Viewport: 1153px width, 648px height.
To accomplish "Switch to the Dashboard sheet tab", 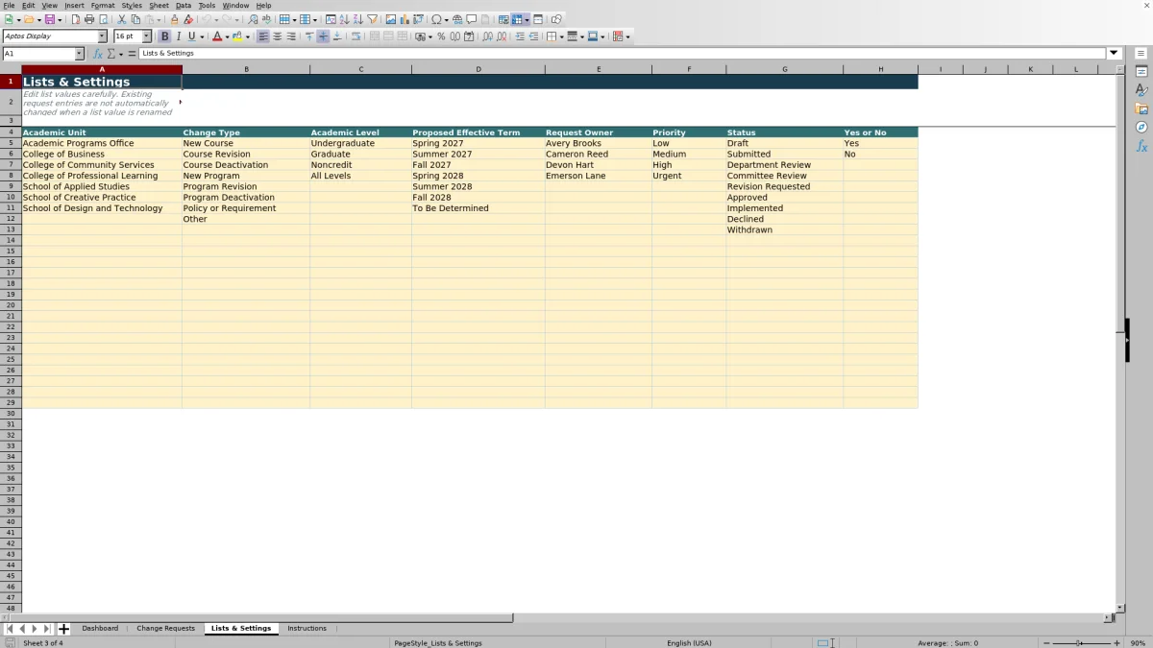I will (x=100, y=629).
